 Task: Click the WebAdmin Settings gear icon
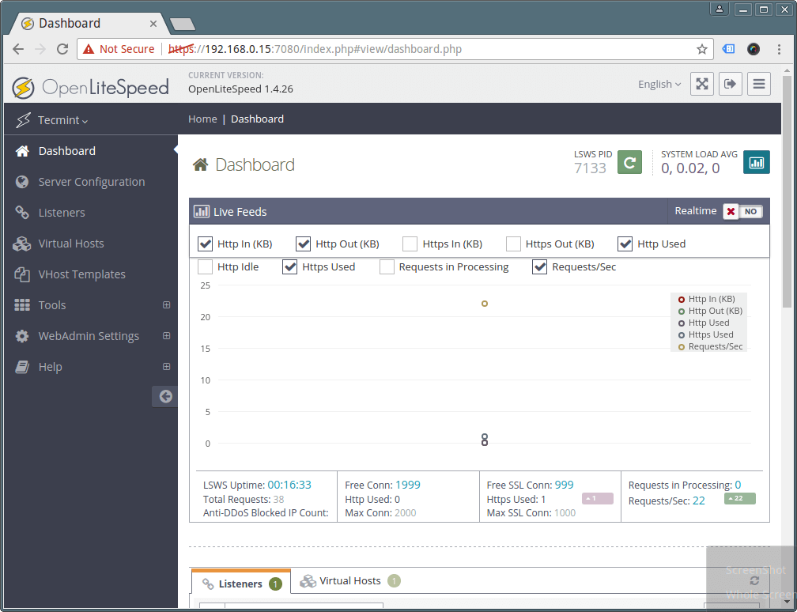22,336
